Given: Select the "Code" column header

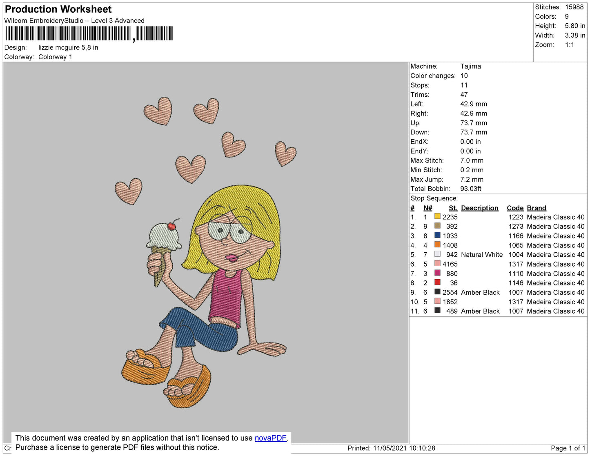Looking at the screenshot, I should pyautogui.click(x=515, y=208).
